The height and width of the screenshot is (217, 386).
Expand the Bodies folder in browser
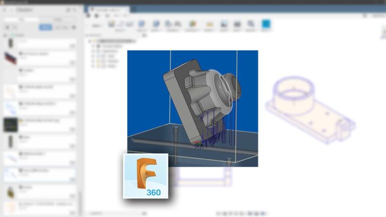coord(93,61)
